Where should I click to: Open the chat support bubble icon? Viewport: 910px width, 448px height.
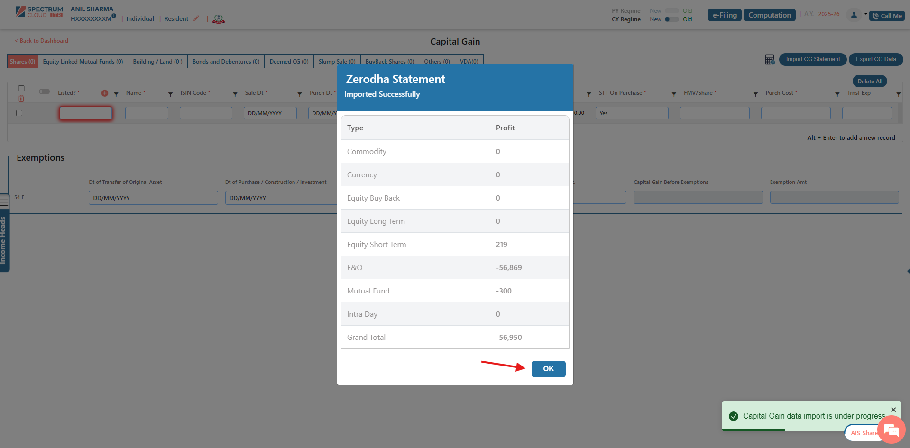pyautogui.click(x=892, y=430)
